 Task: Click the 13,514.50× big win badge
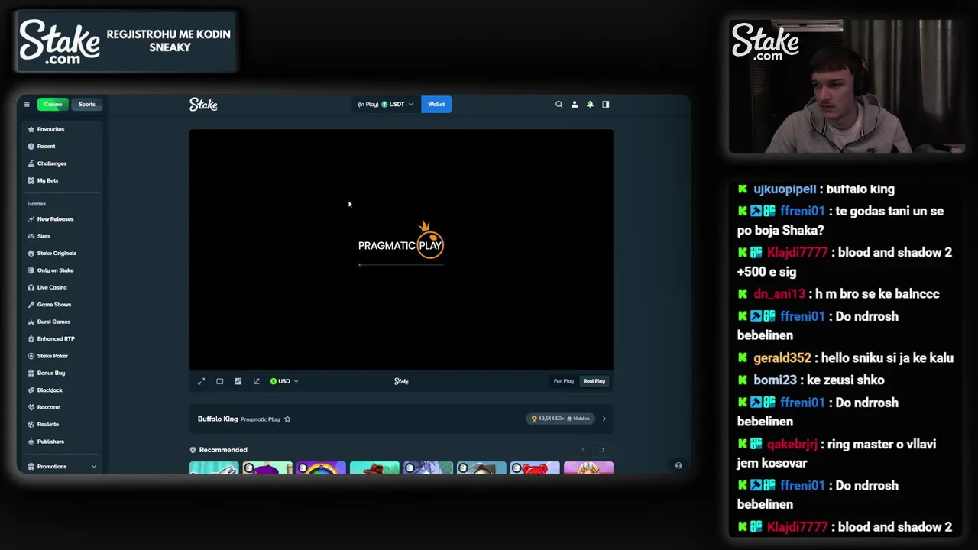[x=562, y=419]
